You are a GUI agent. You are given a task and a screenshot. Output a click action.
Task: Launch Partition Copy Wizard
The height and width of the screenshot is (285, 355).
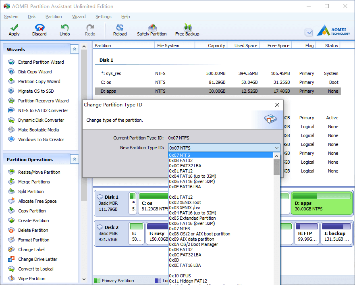click(39, 81)
